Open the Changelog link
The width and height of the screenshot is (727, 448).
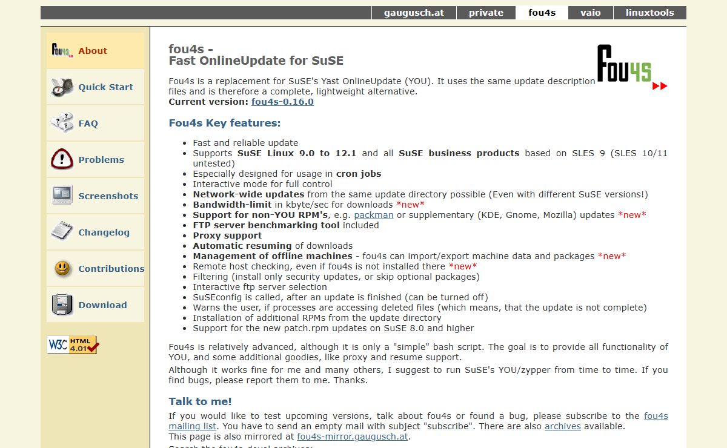104,232
